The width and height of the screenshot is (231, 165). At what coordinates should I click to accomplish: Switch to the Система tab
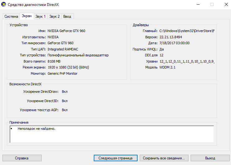coord(11,16)
